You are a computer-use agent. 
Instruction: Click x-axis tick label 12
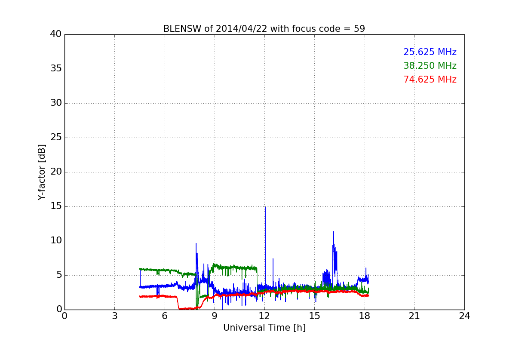(x=264, y=316)
